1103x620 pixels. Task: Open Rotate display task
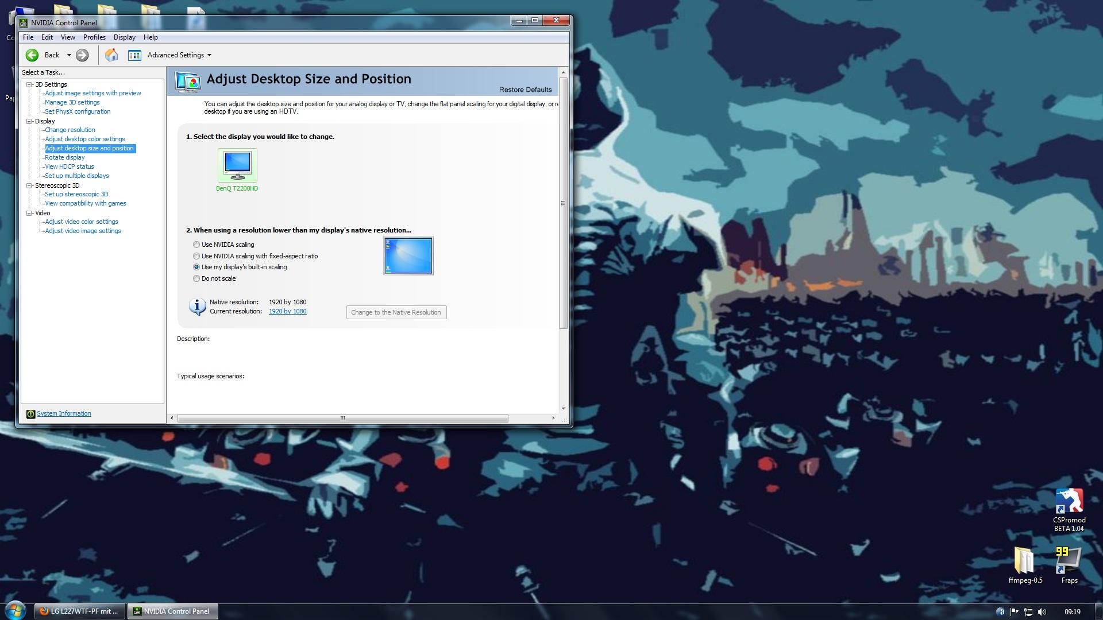pos(65,158)
